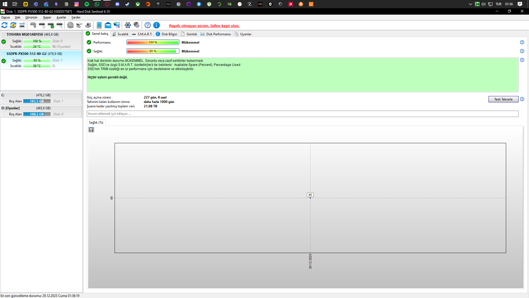529x298 pixels.
Task: Click the send email envelope icon
Action: tap(108, 25)
